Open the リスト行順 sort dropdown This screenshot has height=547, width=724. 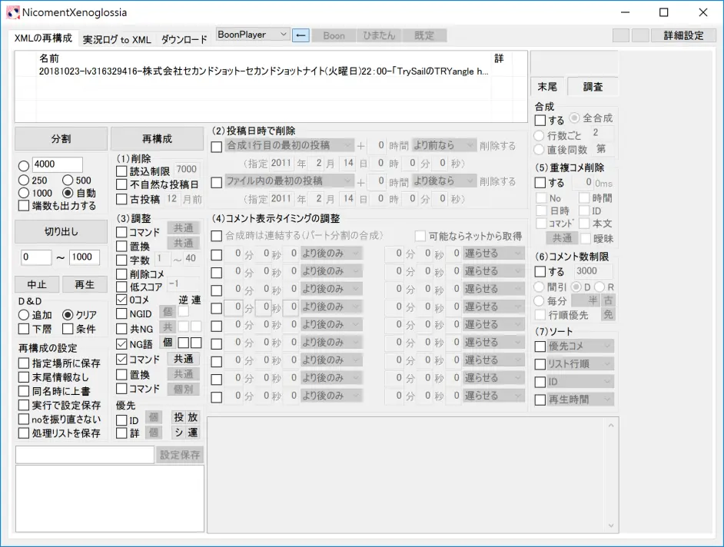(580, 363)
